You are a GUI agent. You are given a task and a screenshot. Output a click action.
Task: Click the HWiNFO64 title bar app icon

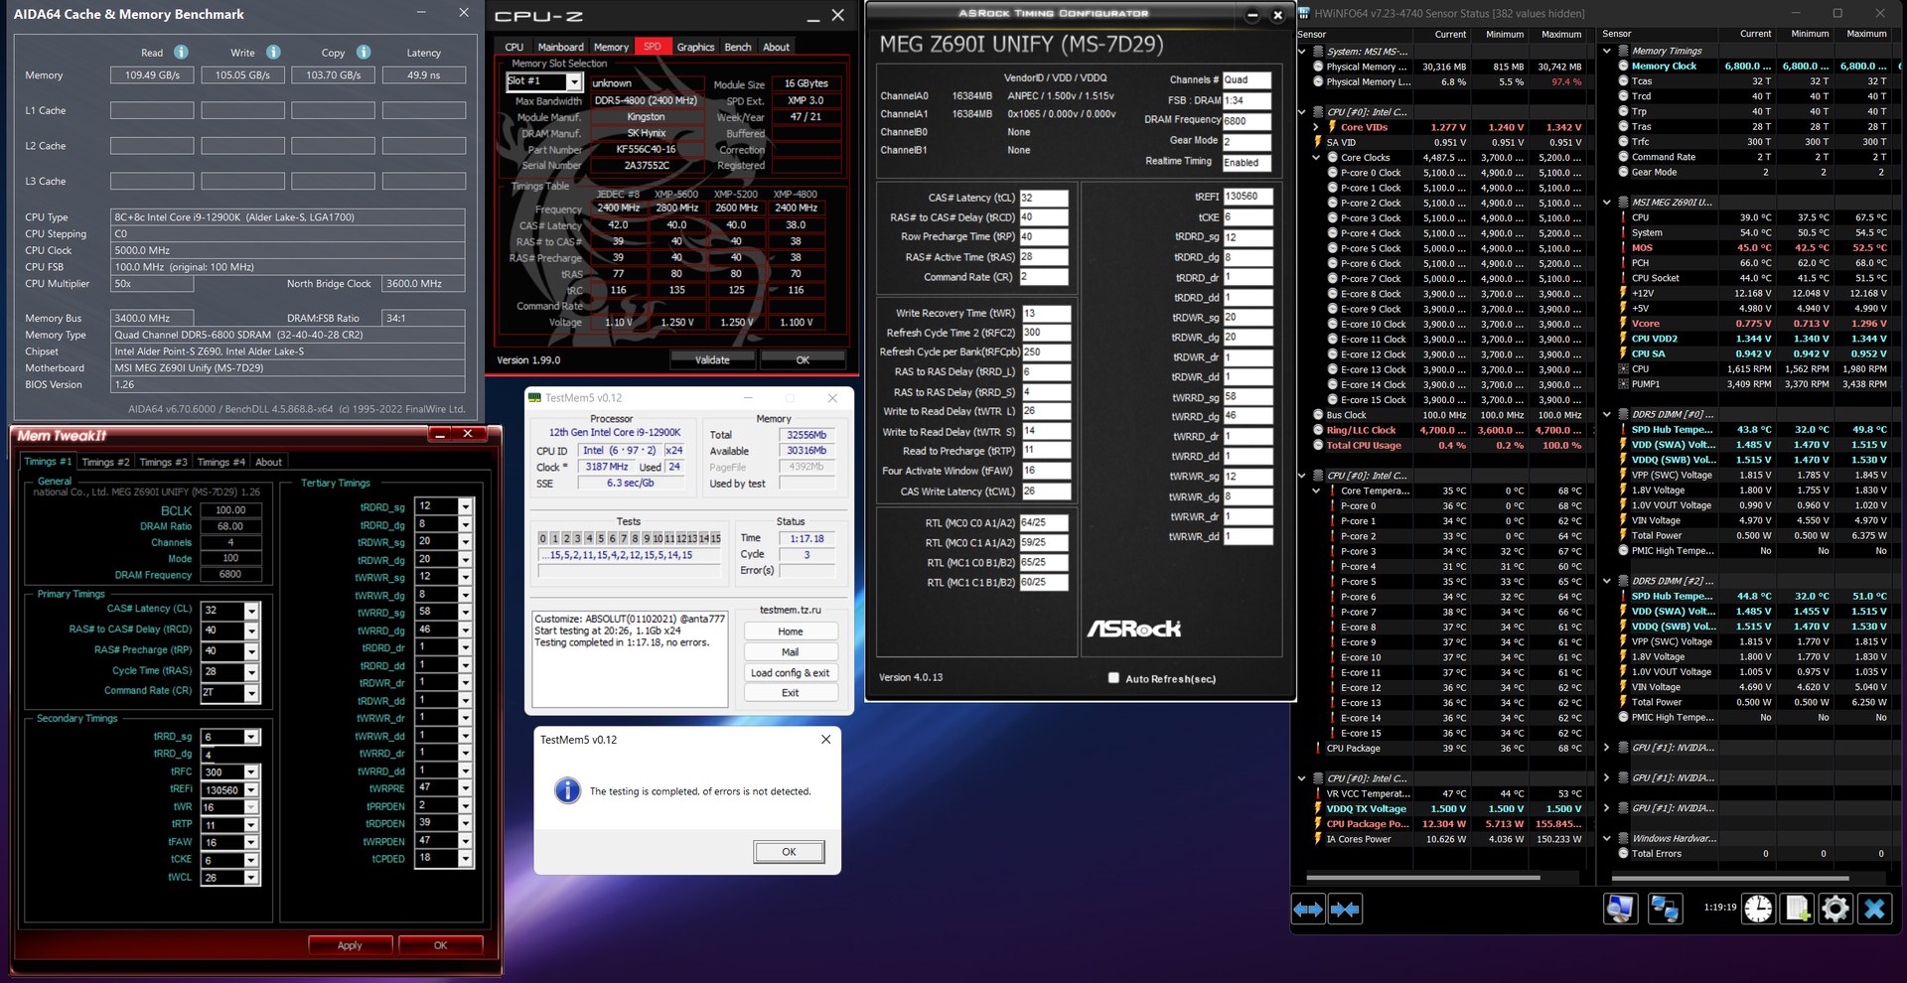pyautogui.click(x=1304, y=14)
